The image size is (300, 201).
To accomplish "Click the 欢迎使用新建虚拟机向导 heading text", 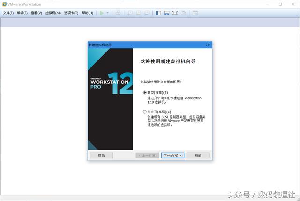I will point(168,61).
